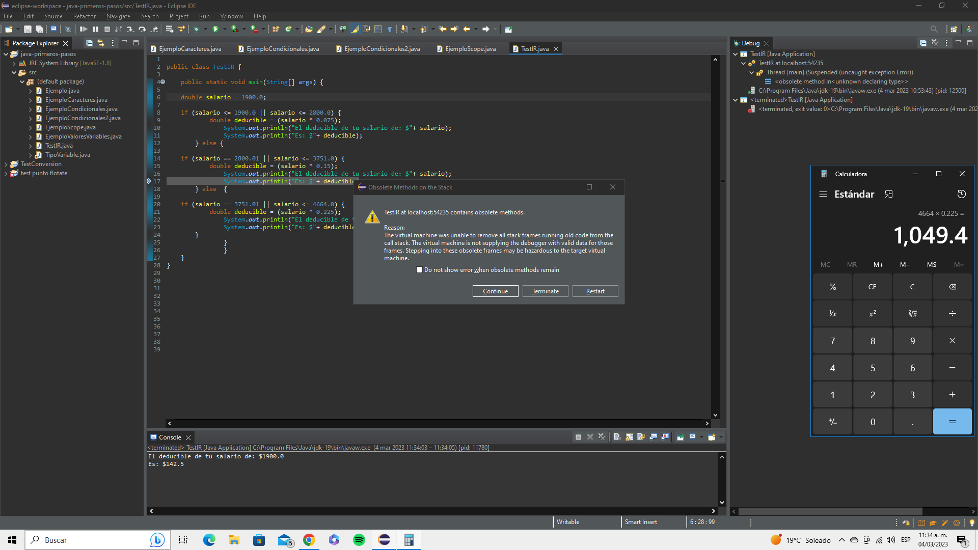Click the Suspend (pause) toolbar icon

tap(95, 29)
